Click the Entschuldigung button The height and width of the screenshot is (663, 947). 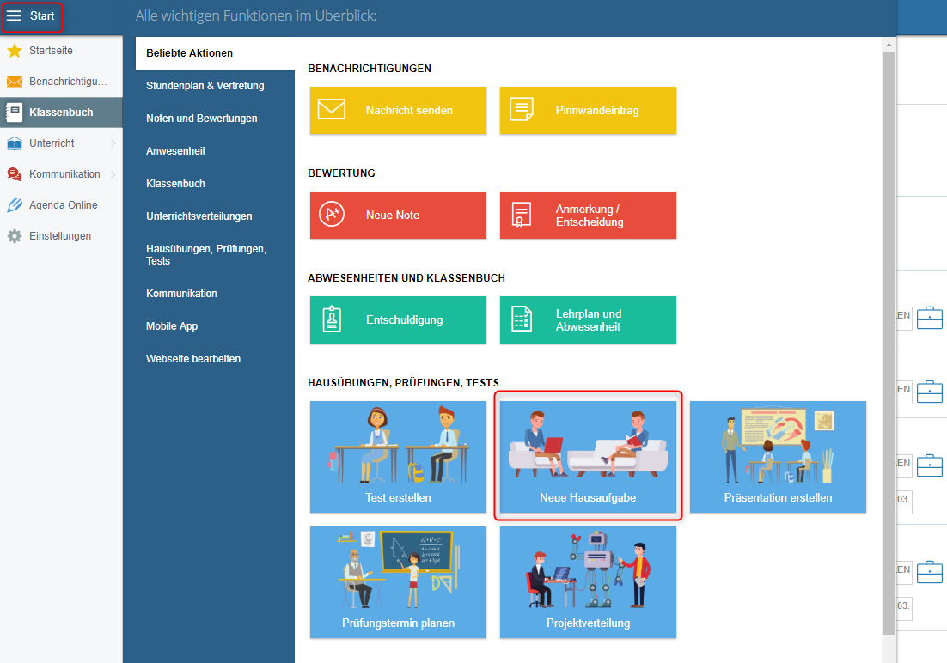tap(398, 319)
